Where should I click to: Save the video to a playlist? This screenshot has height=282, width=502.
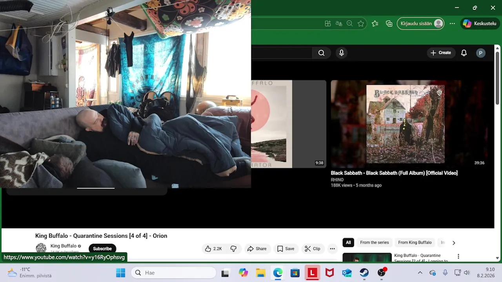286,249
